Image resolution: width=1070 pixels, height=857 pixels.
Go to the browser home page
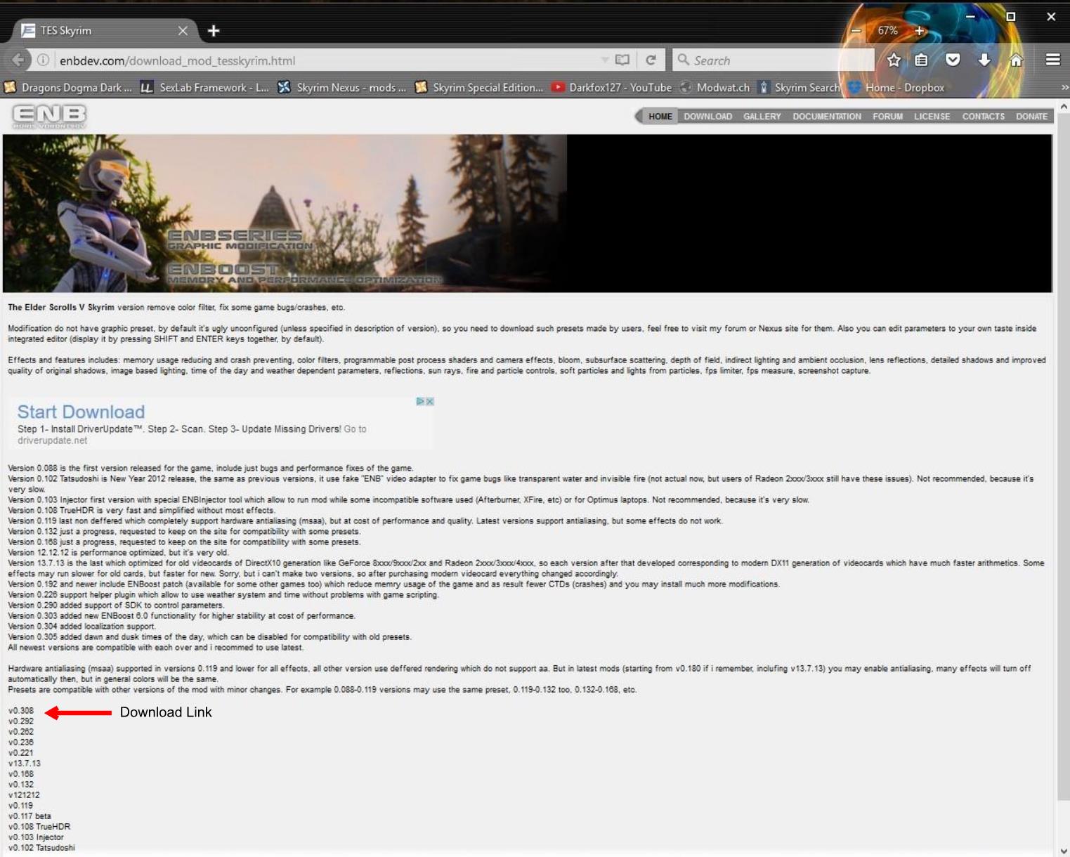point(1016,60)
